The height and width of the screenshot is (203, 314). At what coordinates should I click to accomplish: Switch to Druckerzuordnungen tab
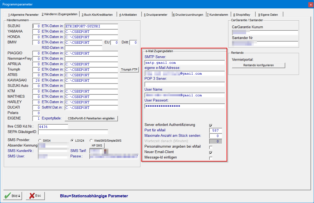[188, 15]
